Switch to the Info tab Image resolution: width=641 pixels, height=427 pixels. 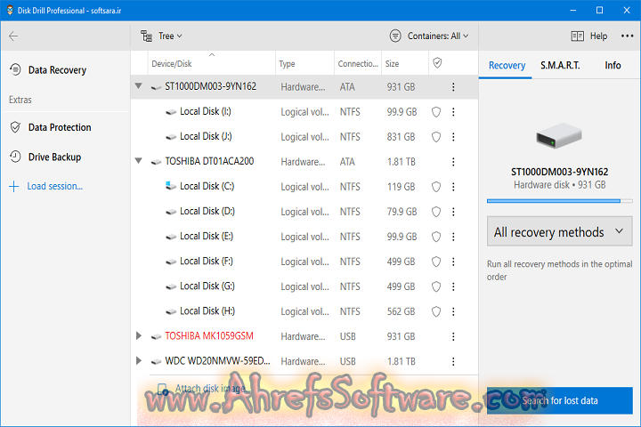coord(613,65)
